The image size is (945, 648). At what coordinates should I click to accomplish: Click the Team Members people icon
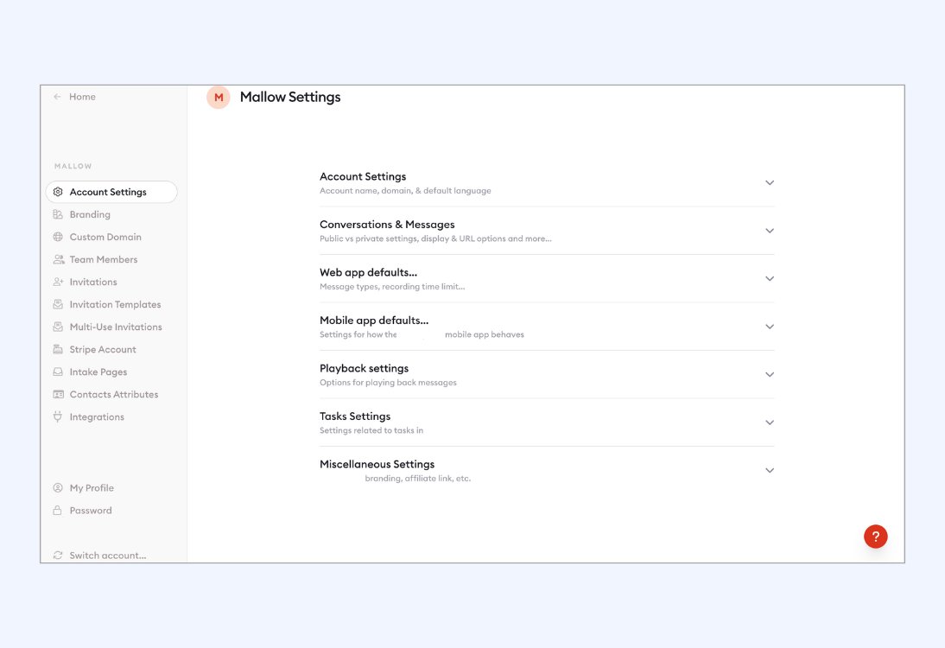[x=58, y=259]
